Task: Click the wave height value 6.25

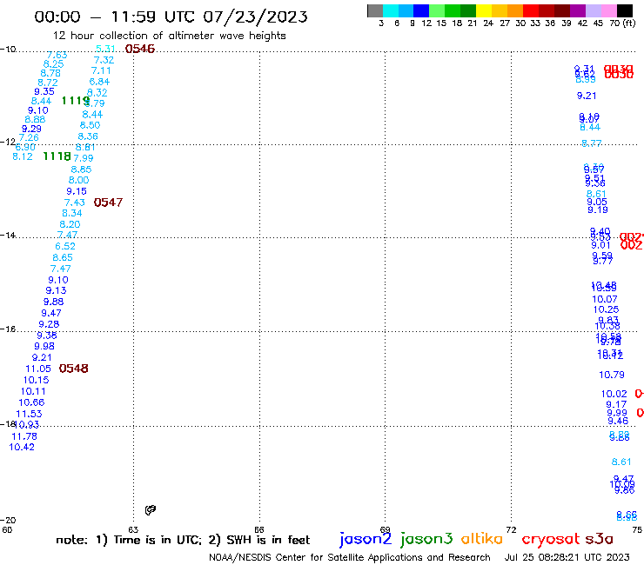Action: point(53,64)
